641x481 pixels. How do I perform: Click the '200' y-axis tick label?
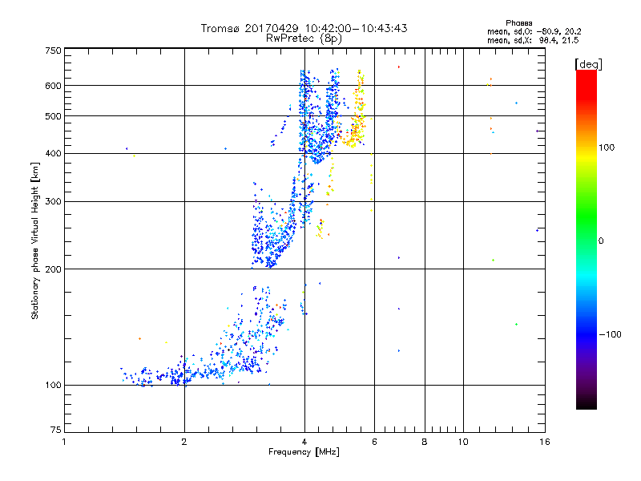(x=53, y=269)
